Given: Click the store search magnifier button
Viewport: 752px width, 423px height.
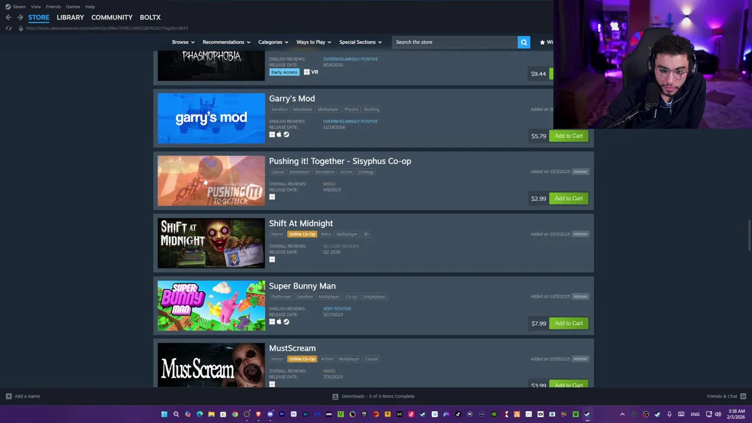Looking at the screenshot, I should pos(523,42).
